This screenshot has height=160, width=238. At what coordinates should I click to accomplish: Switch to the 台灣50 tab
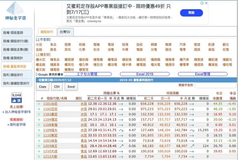tap(65, 32)
